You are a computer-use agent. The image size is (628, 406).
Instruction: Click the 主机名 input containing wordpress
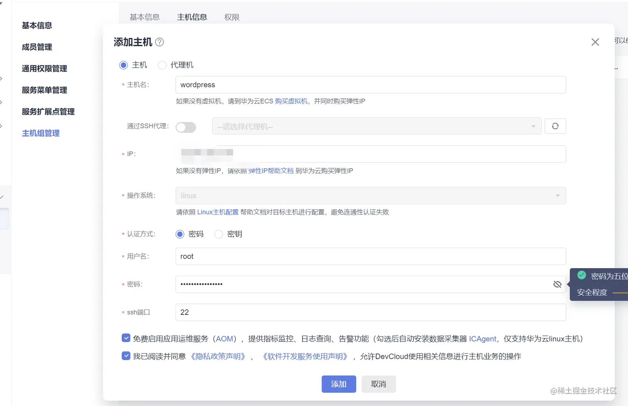371,85
